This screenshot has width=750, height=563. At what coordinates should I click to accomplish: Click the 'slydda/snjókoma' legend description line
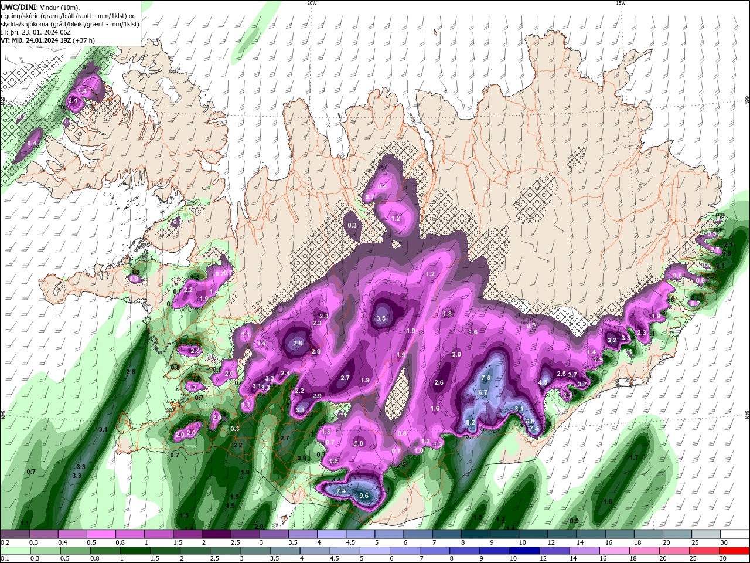70,24
